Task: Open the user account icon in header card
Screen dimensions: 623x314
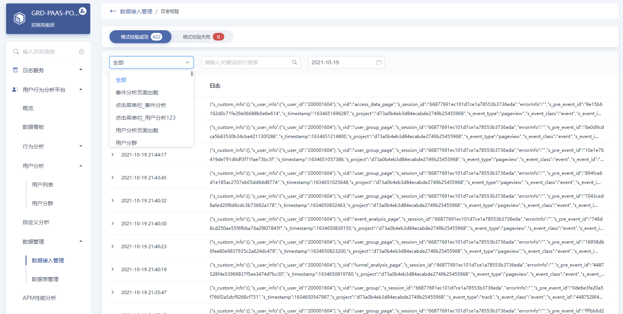Action: point(83,11)
